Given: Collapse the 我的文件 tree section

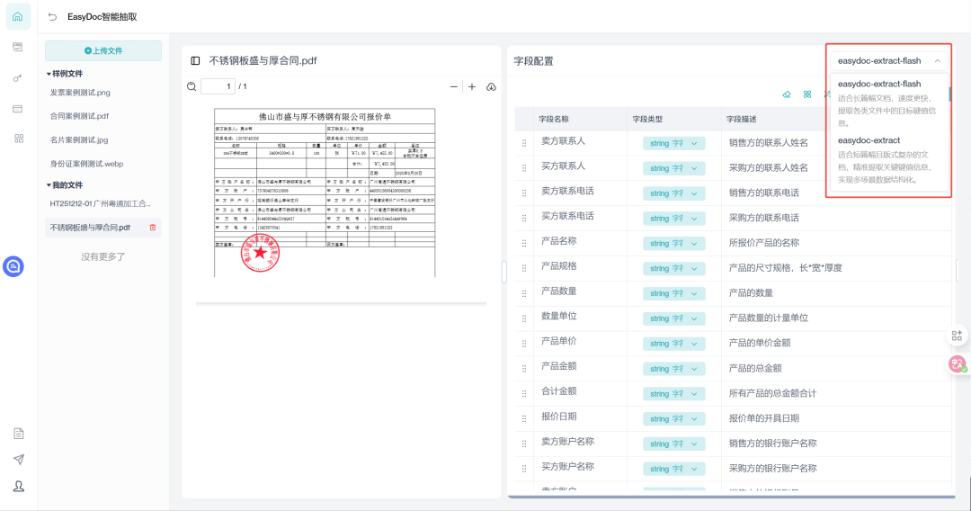Looking at the screenshot, I should 49,185.
